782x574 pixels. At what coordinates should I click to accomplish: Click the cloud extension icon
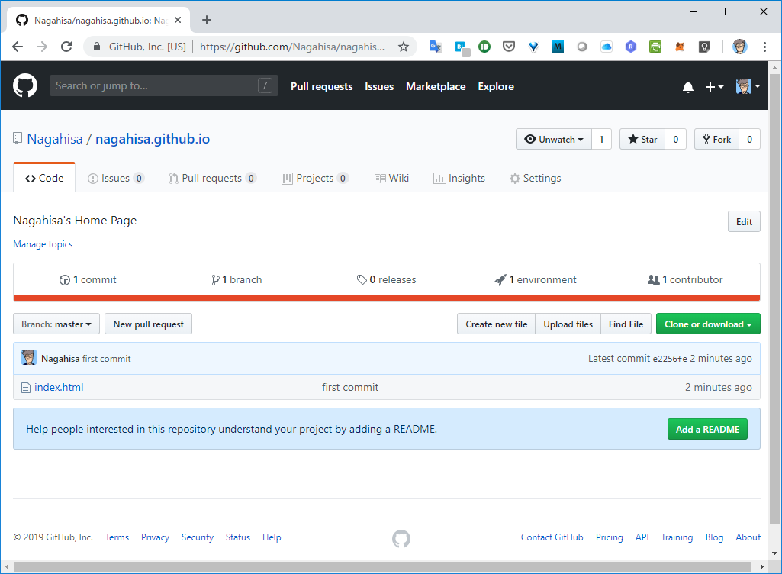(x=606, y=47)
